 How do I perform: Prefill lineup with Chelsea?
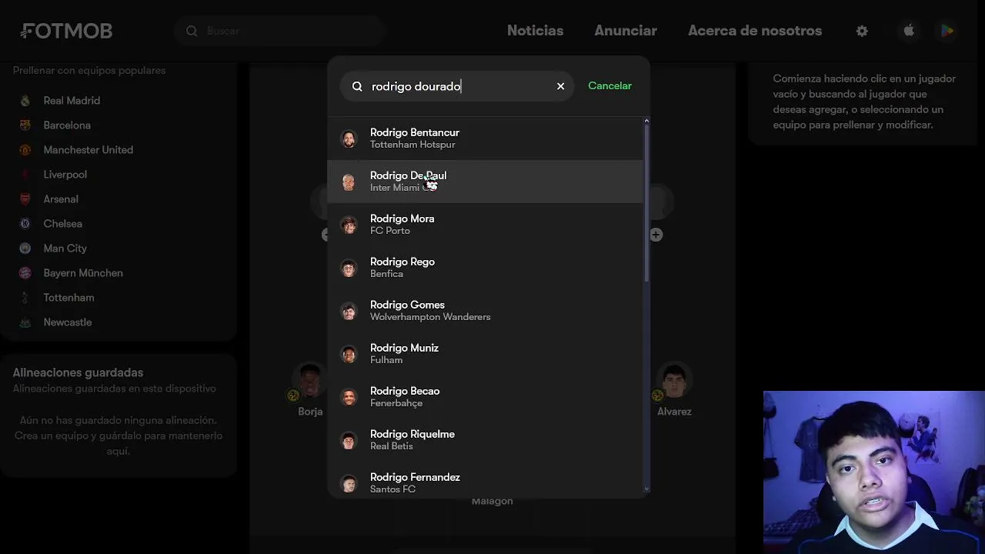(x=63, y=224)
